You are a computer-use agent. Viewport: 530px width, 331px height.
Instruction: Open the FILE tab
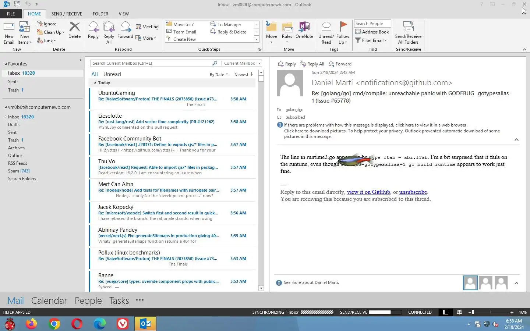pos(11,14)
